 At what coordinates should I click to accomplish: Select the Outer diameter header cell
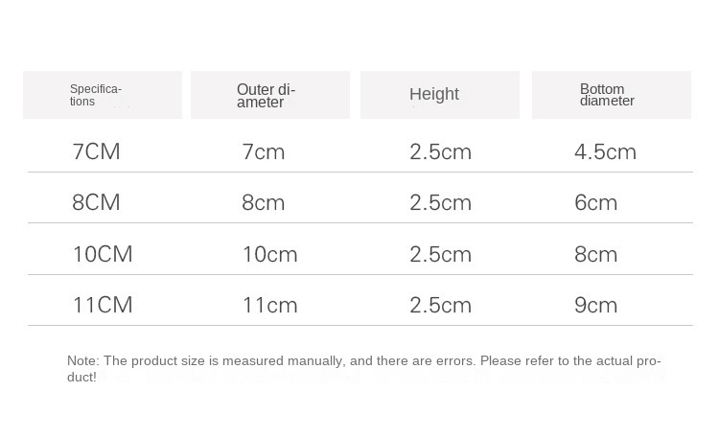(x=266, y=95)
